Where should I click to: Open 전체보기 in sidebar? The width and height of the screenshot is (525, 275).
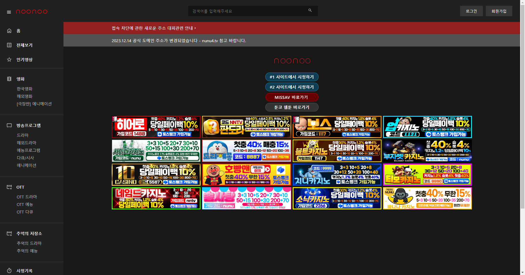(x=25, y=45)
